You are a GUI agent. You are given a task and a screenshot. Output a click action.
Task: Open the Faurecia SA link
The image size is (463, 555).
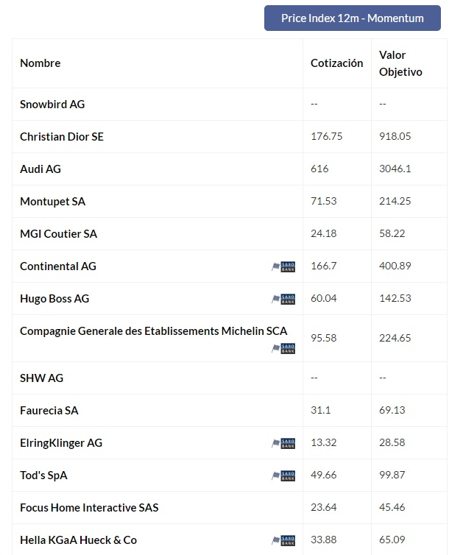click(x=49, y=411)
